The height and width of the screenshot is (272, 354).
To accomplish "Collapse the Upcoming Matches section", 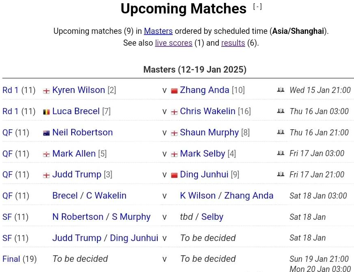I will coord(257,7).
